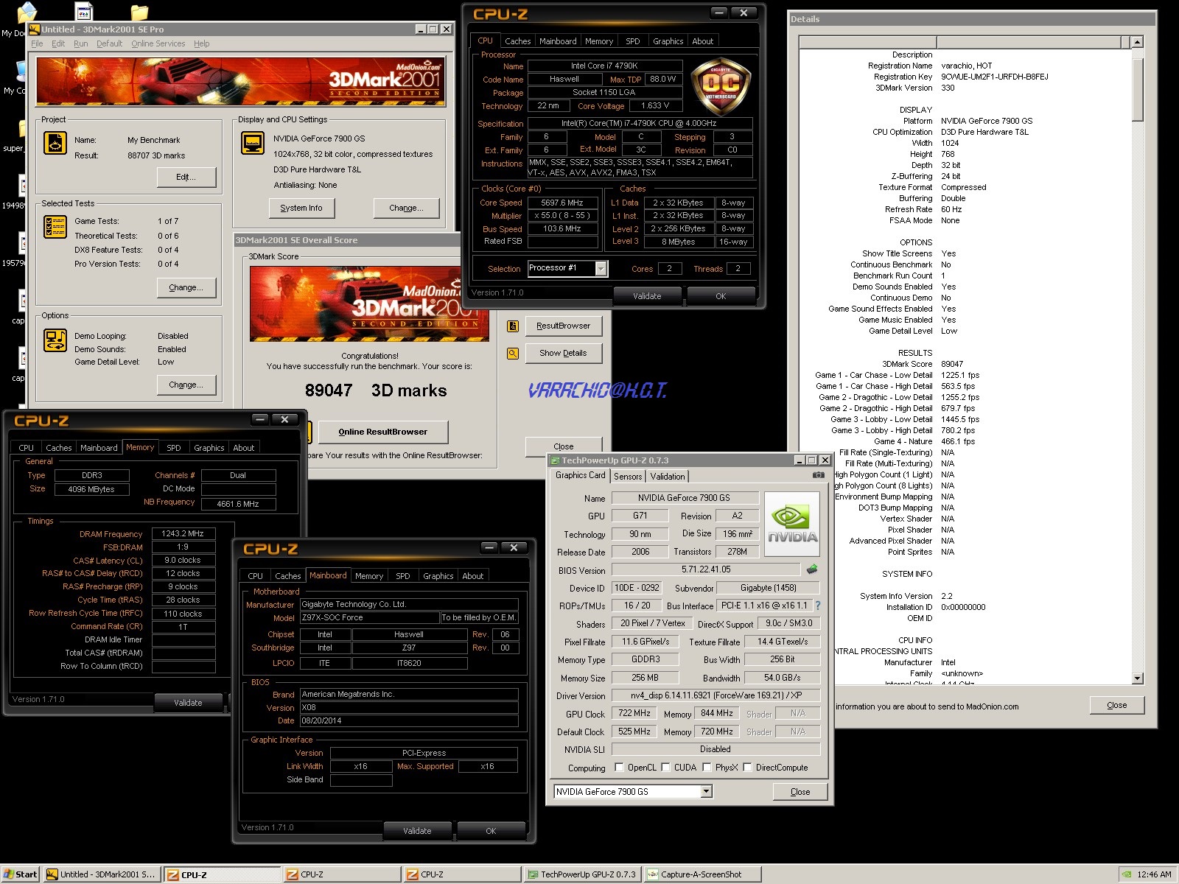Open Graphics tab in memory CPU-Z window

point(209,448)
